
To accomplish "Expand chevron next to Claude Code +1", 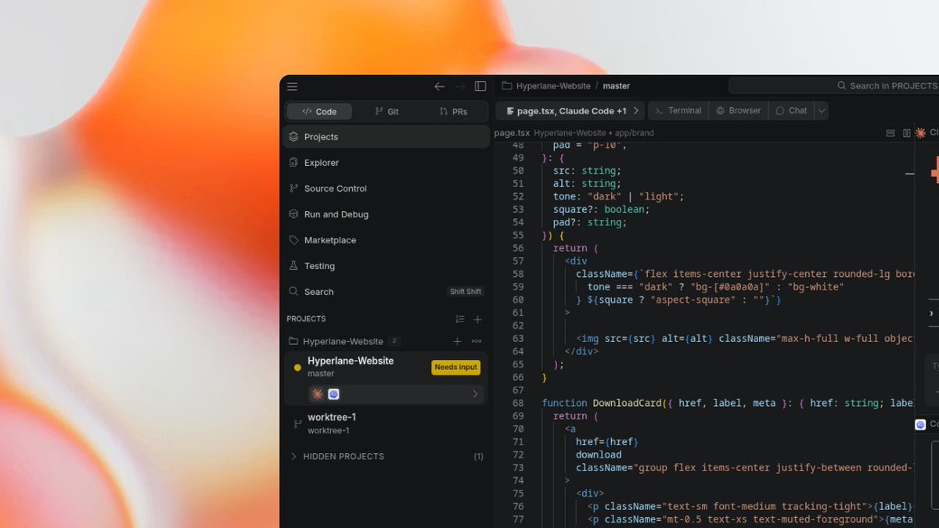I will pyautogui.click(x=636, y=111).
